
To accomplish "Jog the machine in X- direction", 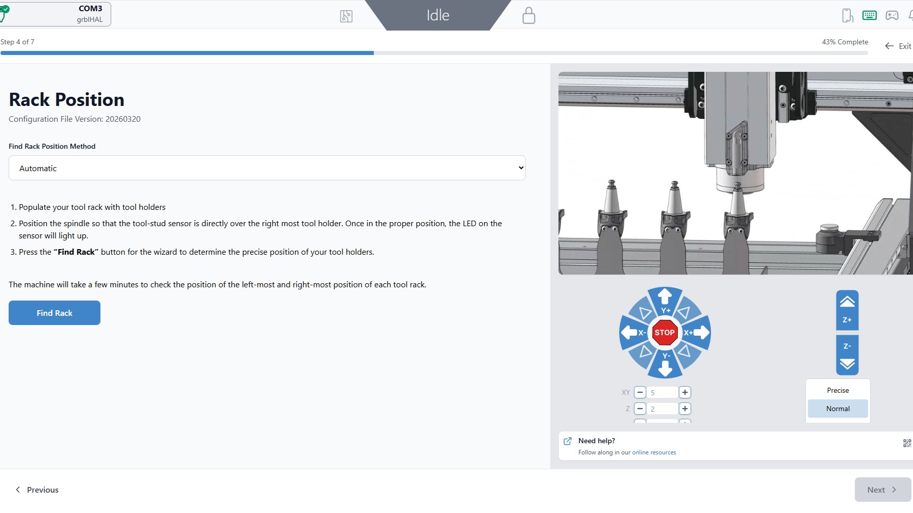I will (630, 333).
